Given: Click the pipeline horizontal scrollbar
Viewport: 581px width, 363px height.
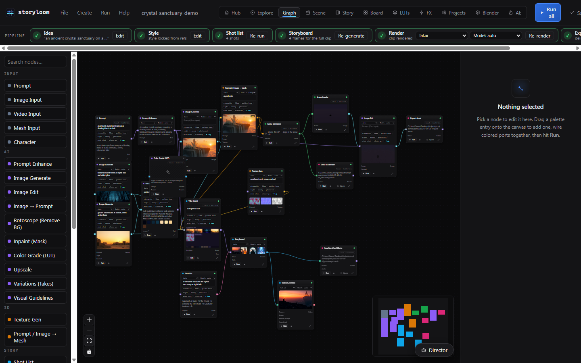Looking at the screenshot, I should tap(258, 48).
